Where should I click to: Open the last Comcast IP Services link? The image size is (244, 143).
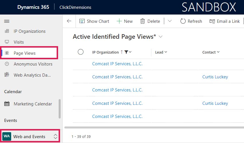click(117, 117)
